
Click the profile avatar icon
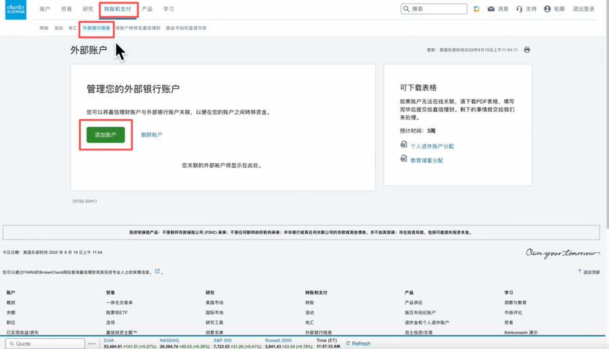click(547, 9)
